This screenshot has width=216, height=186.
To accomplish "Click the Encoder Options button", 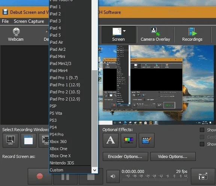I will coord(125,156).
